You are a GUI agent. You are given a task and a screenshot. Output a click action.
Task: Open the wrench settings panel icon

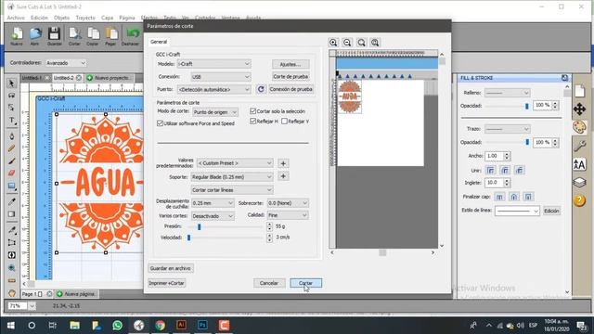coord(579,146)
